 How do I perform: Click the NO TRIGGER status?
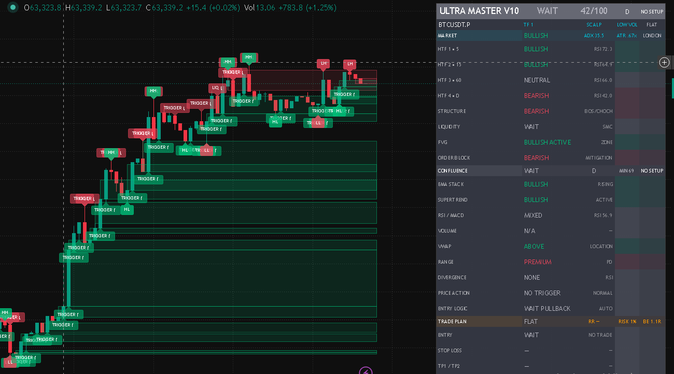[x=542, y=293]
